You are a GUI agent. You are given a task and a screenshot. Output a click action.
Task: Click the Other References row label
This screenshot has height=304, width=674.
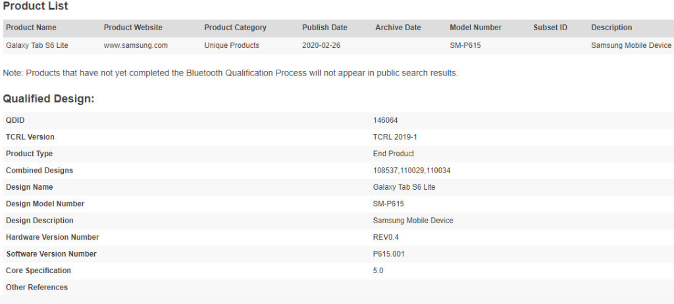click(x=37, y=288)
